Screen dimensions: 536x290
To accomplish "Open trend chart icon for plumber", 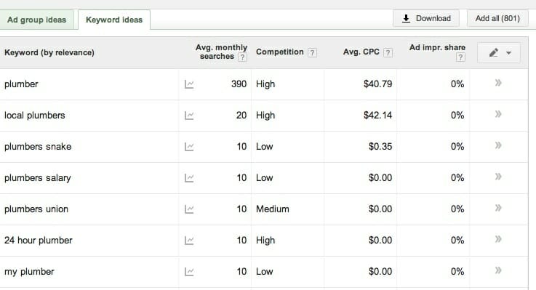I will 189,84.
